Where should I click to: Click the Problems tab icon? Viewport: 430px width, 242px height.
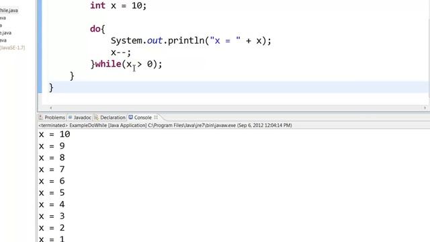tap(41, 118)
